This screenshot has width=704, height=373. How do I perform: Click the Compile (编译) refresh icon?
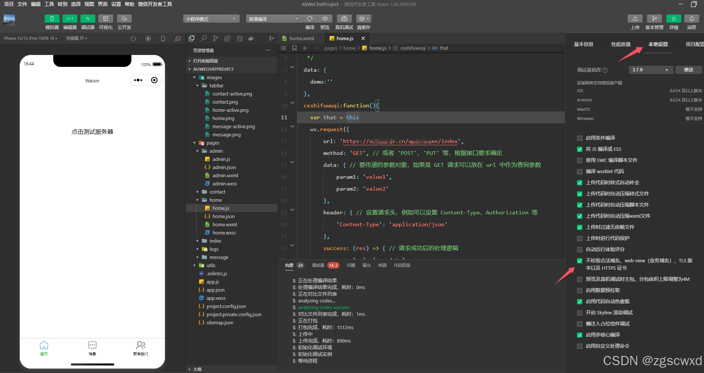(310, 19)
